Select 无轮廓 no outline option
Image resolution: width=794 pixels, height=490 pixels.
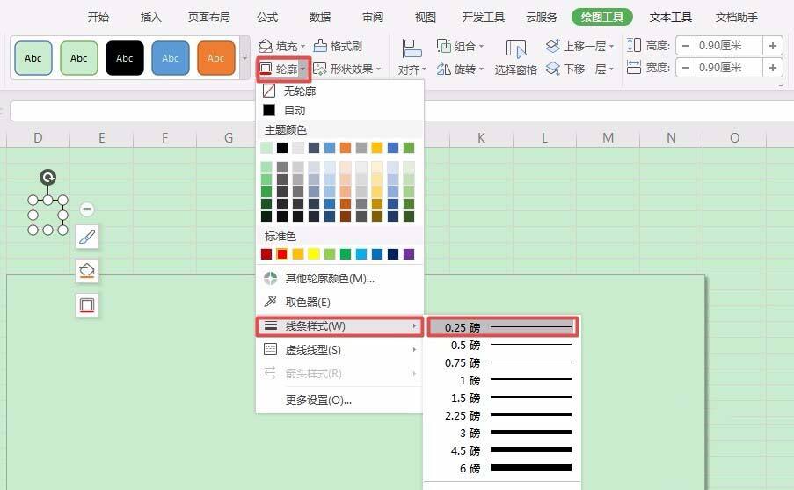[x=339, y=91]
